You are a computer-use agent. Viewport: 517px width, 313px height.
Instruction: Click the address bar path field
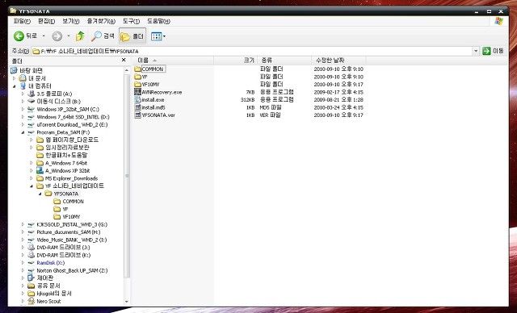point(252,52)
